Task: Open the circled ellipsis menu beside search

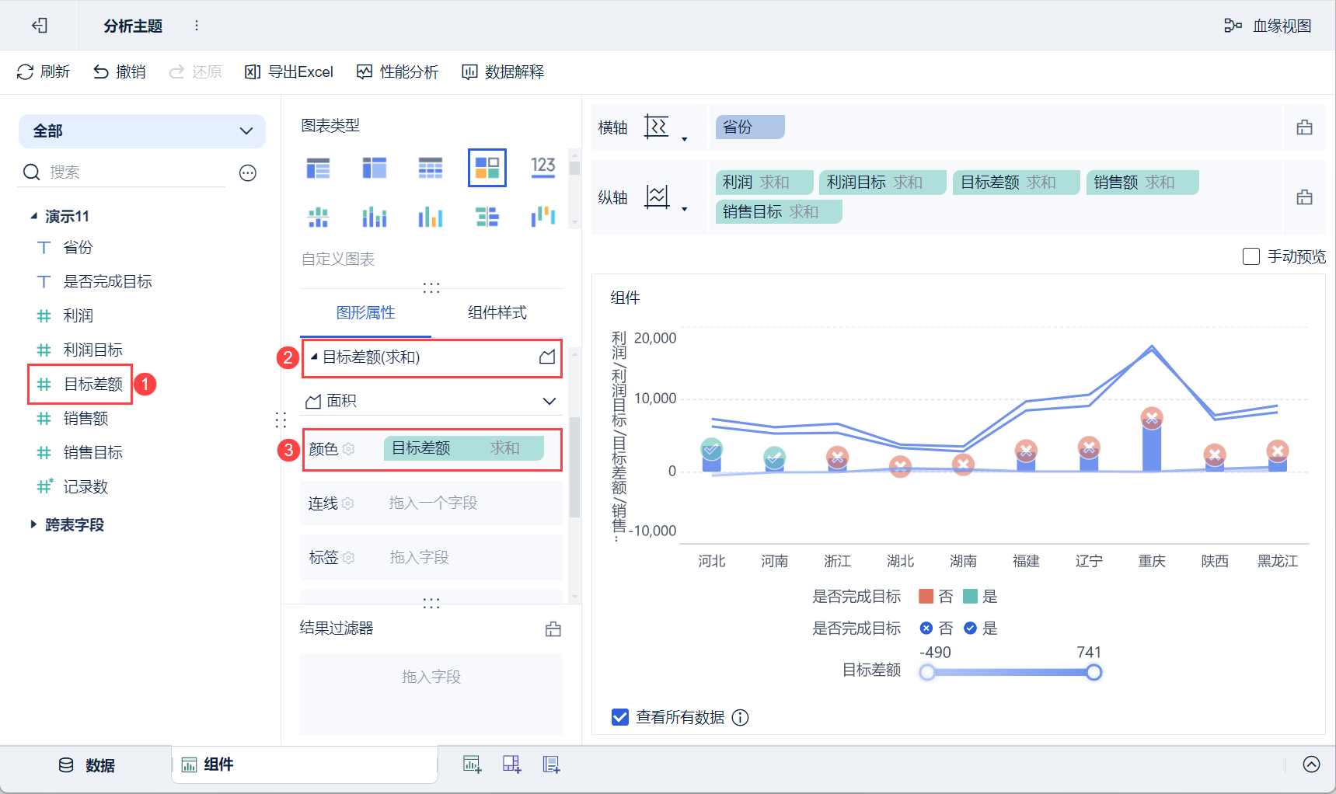Action: tap(248, 172)
